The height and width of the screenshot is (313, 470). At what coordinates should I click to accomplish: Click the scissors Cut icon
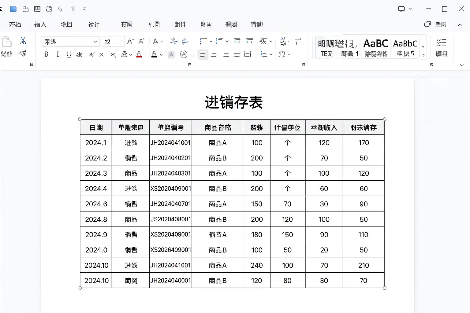(x=23, y=41)
